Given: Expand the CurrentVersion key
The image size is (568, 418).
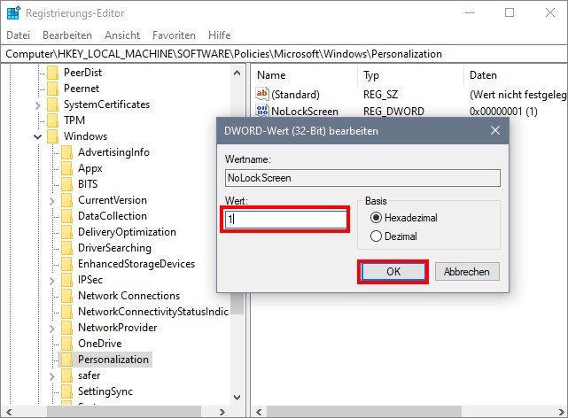Looking at the screenshot, I should tap(51, 201).
